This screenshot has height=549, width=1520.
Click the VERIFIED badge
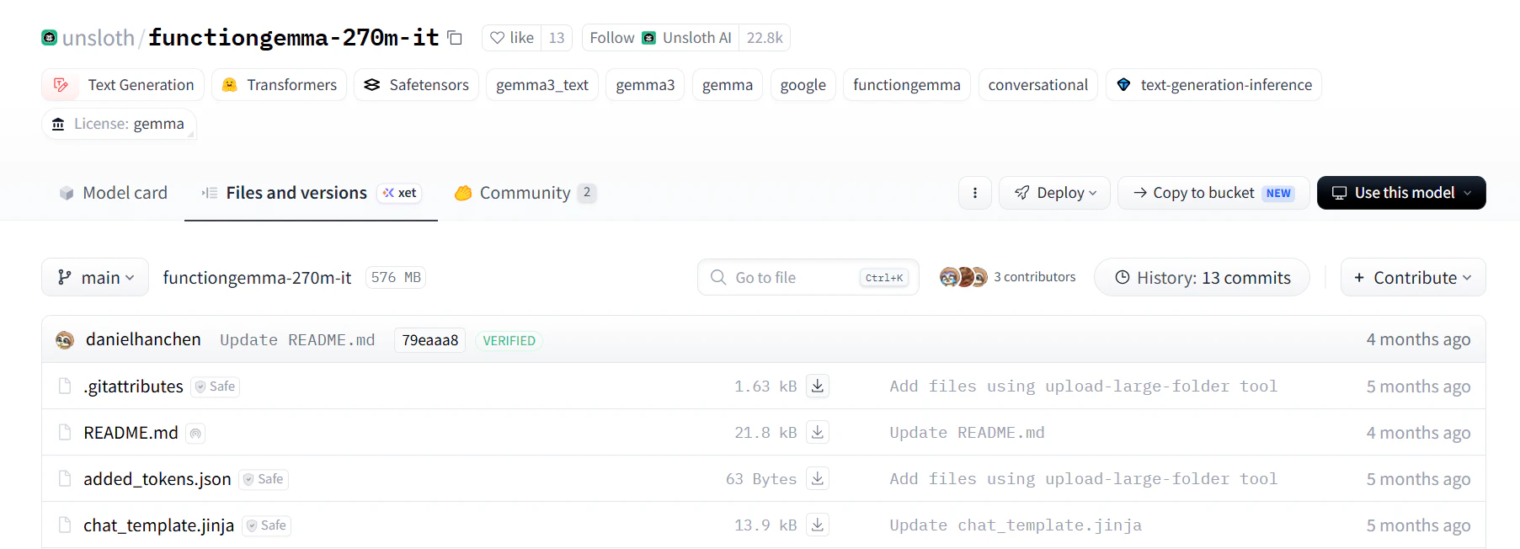509,340
